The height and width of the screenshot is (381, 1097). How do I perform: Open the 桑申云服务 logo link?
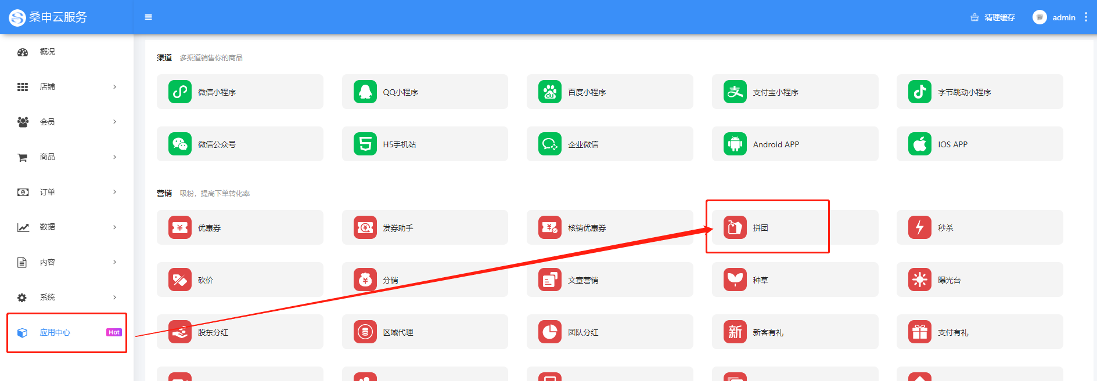(x=48, y=17)
